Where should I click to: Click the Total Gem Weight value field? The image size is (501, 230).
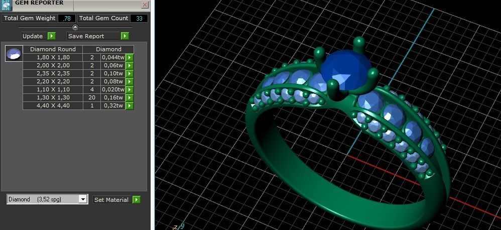click(67, 18)
